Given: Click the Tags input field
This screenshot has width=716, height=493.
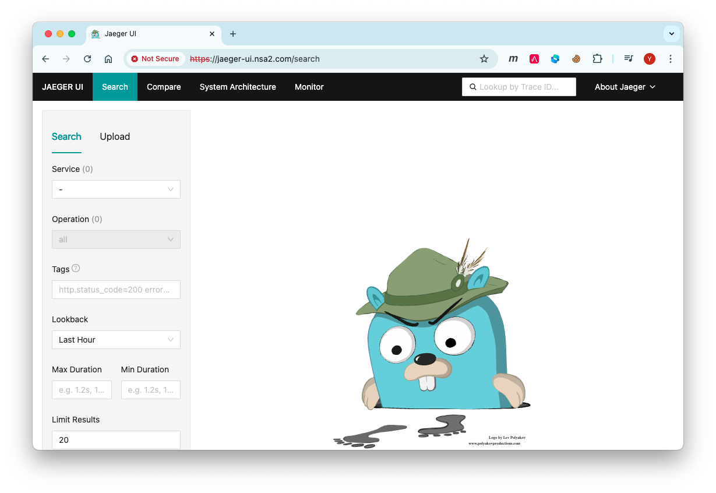Looking at the screenshot, I should coord(116,290).
